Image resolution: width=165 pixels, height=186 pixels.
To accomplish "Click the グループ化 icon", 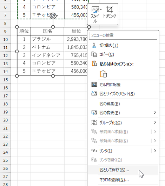I will [x=94, y=122].
